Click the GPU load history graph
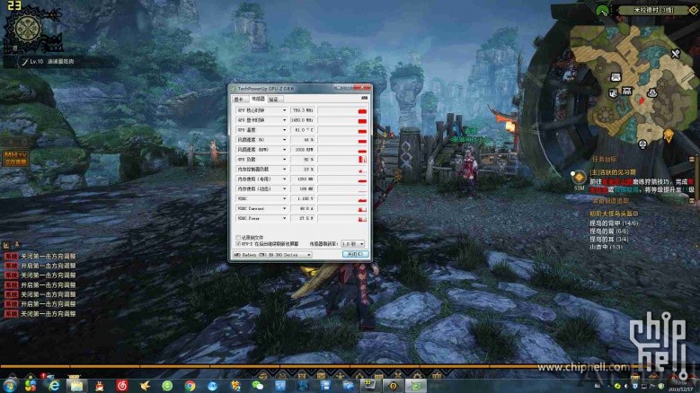 coord(342,160)
